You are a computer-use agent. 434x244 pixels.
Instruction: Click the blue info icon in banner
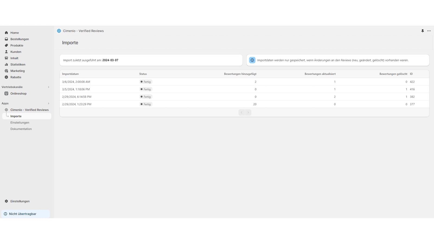tap(252, 60)
